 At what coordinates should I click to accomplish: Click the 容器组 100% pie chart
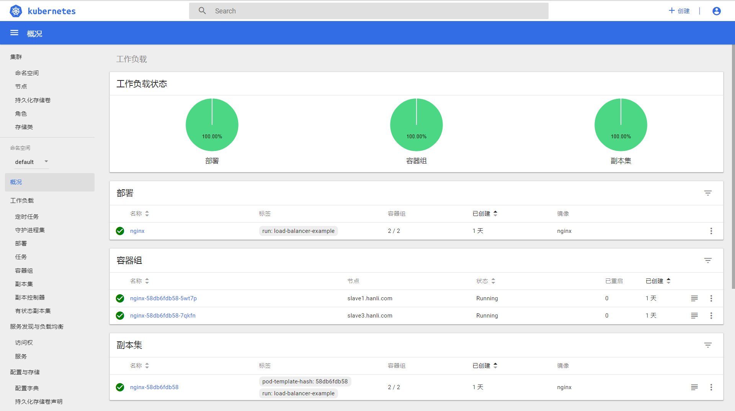(416, 125)
